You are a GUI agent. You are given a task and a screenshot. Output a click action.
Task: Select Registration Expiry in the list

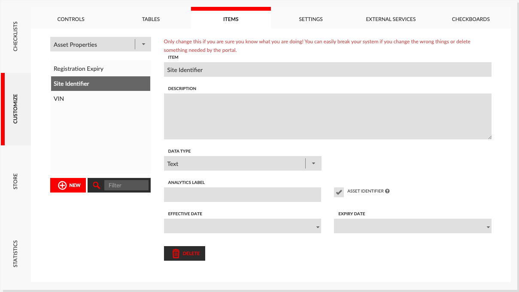(x=100, y=69)
